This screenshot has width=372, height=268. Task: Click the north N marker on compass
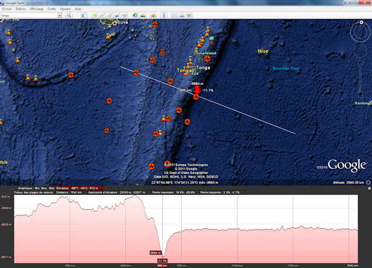[x=361, y=22]
